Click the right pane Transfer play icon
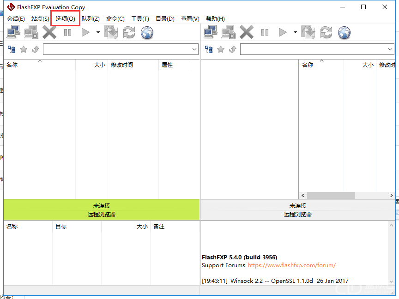399x299 pixels. [283, 33]
